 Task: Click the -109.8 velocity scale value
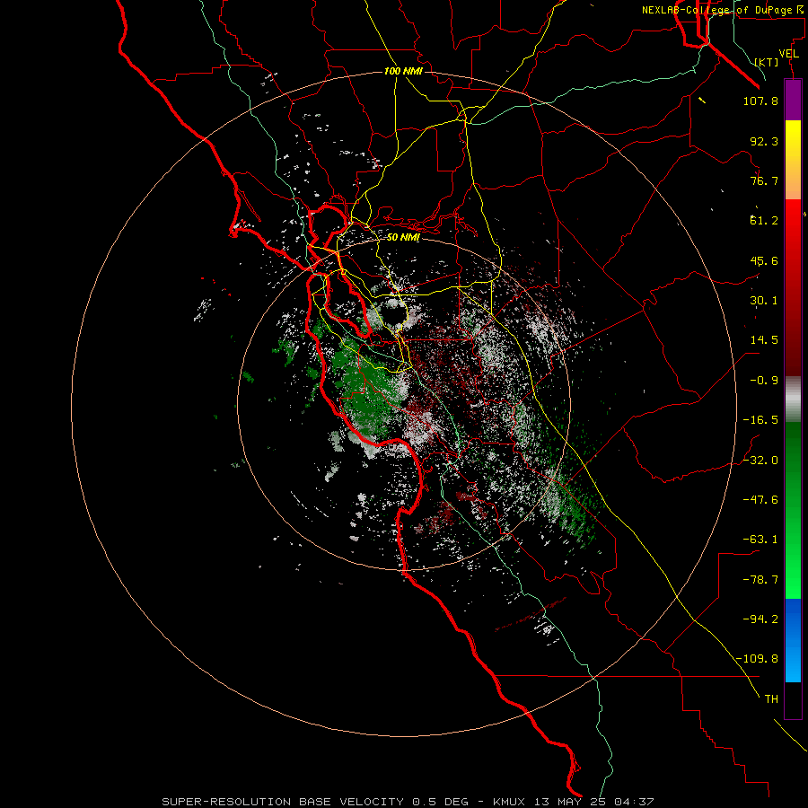coord(757,659)
